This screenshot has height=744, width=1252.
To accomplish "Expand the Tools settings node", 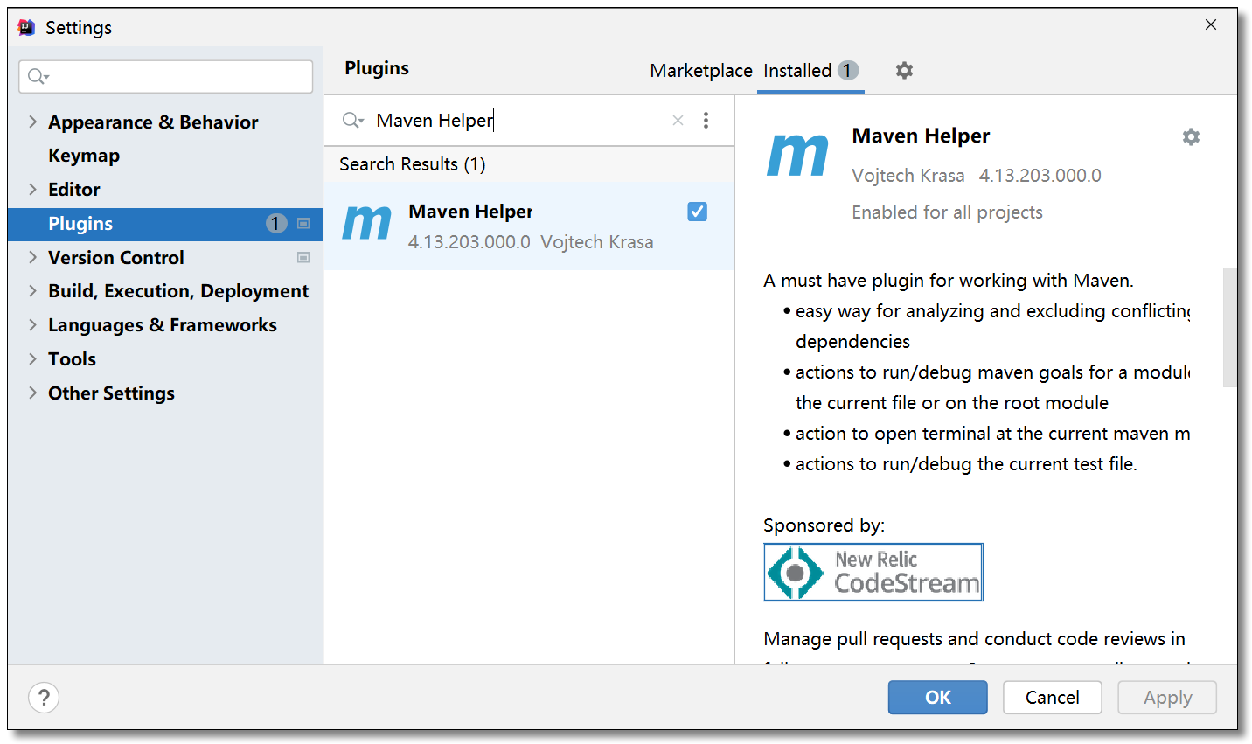I will [x=32, y=359].
